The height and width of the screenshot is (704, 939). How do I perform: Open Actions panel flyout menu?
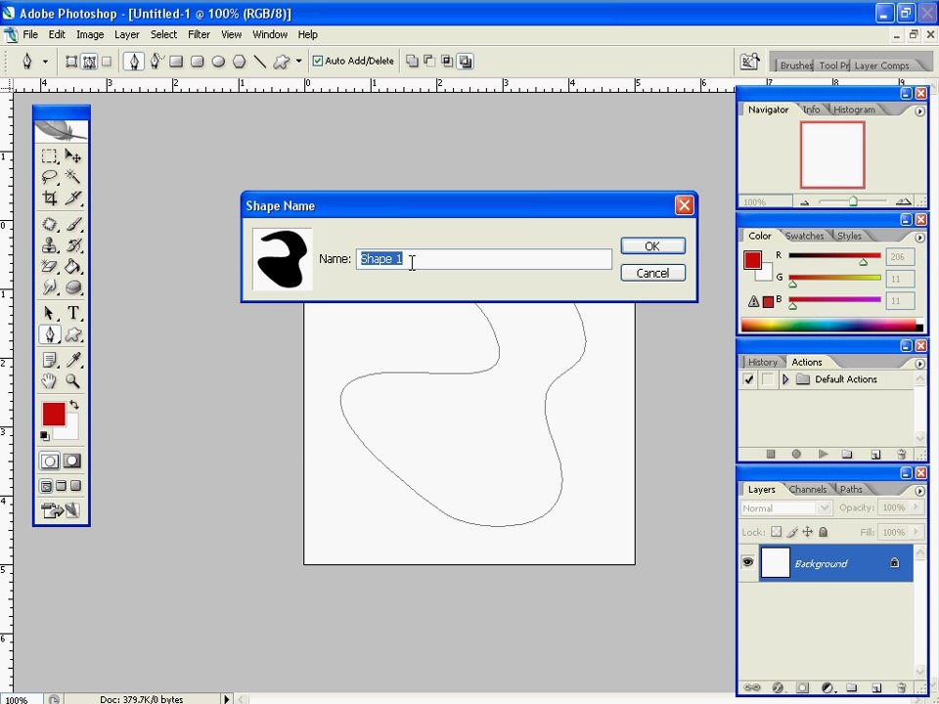coord(919,364)
